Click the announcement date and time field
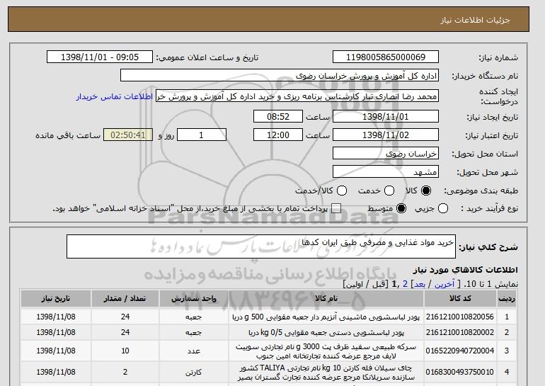Image resolution: width=545 pixels, height=386 pixels. pyautogui.click(x=100, y=57)
